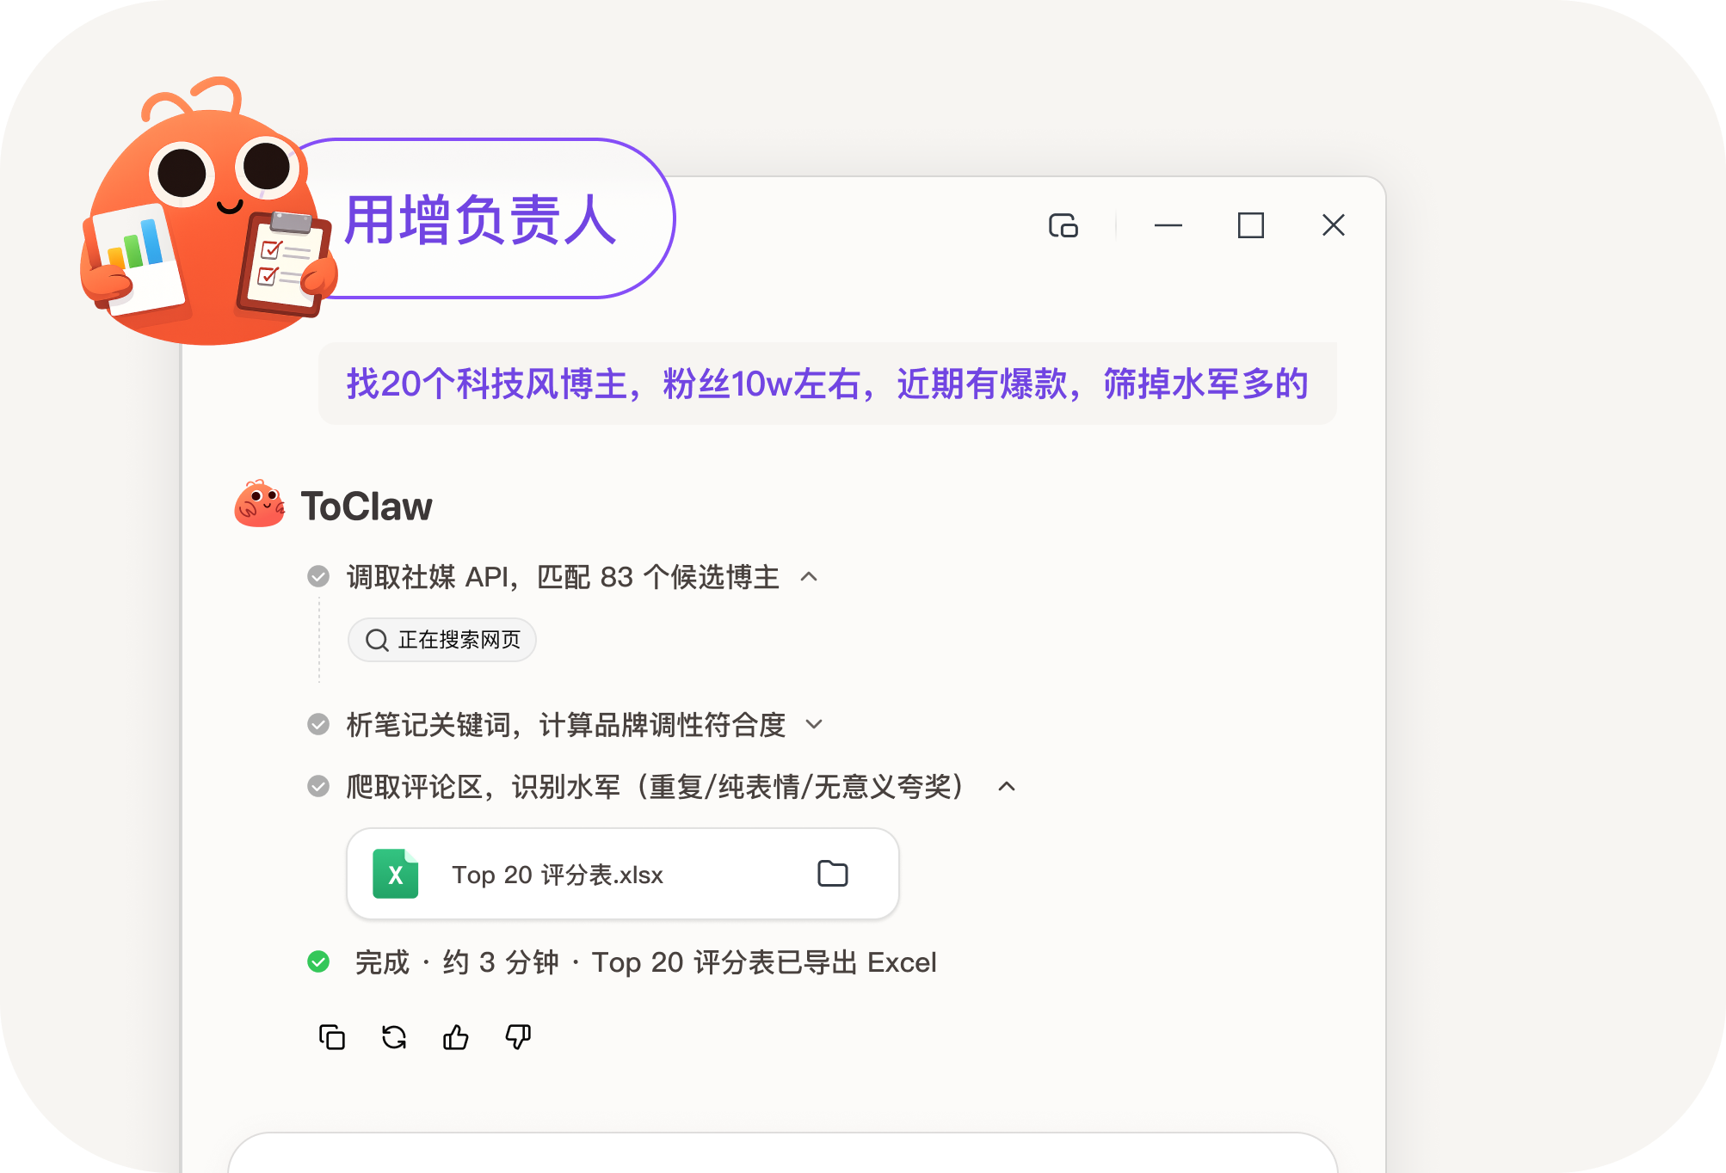This screenshot has width=1726, height=1173.
Task: Give thumbs down feedback on the answer
Action: point(516,1037)
